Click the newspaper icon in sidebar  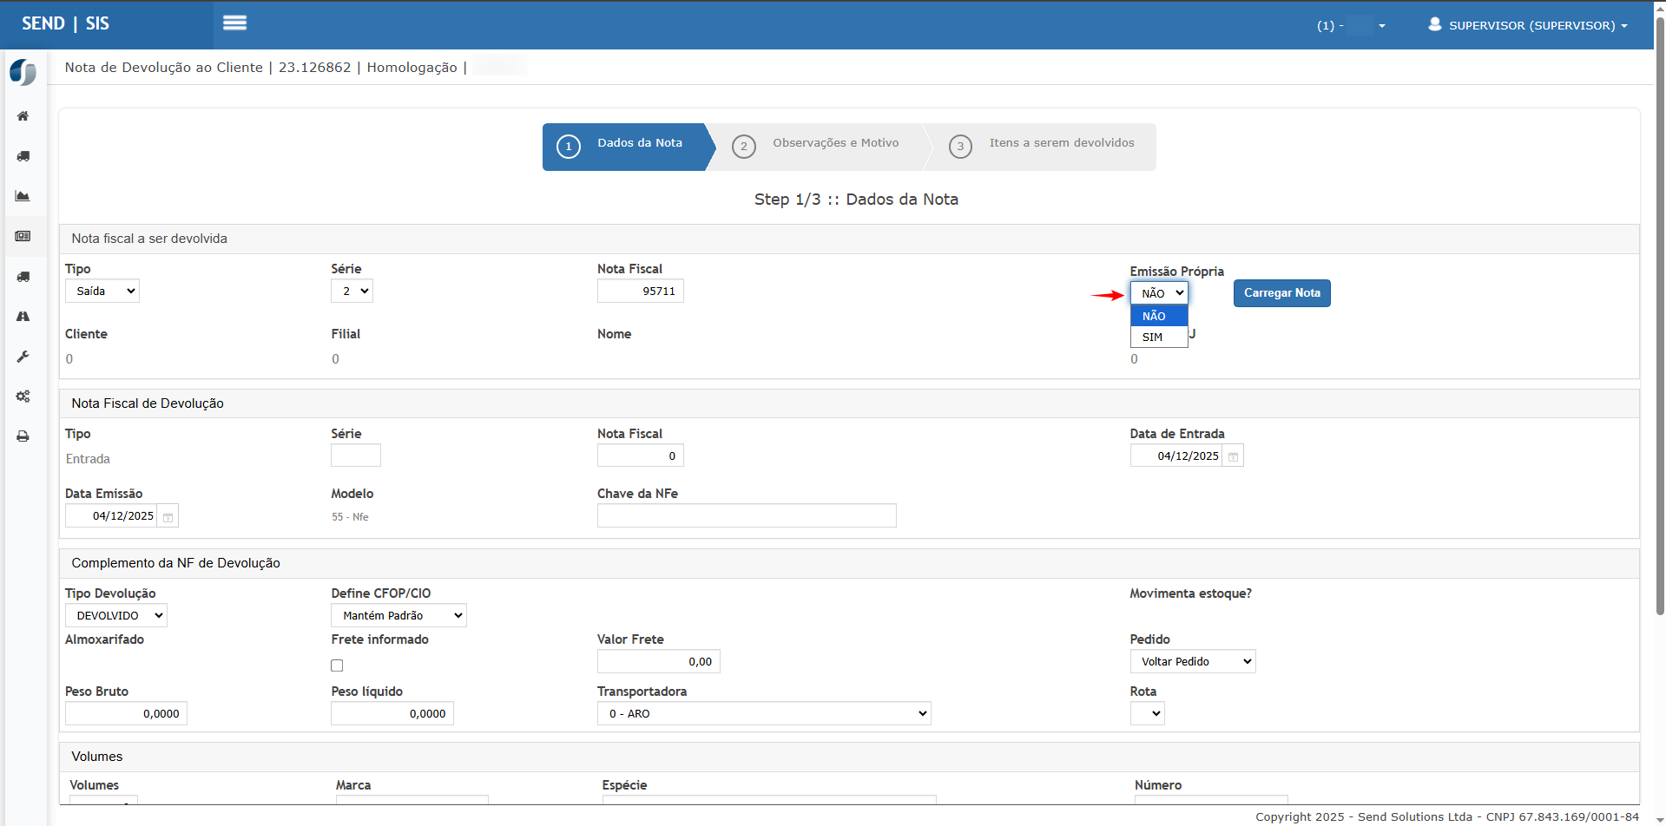click(x=23, y=236)
